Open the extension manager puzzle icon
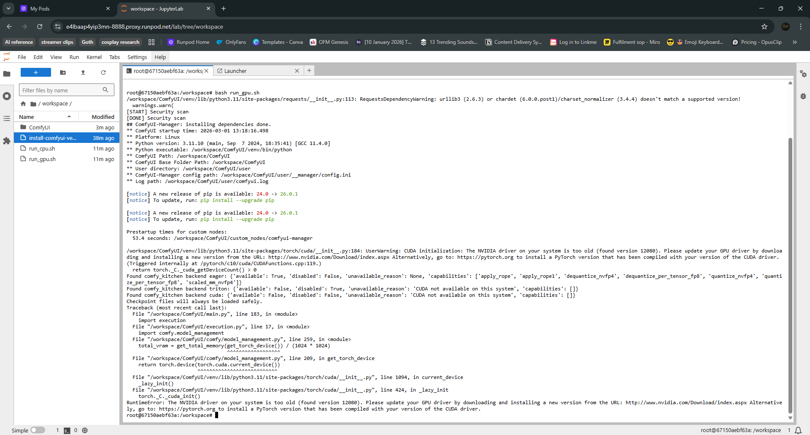This screenshot has width=810, height=435. [7, 141]
